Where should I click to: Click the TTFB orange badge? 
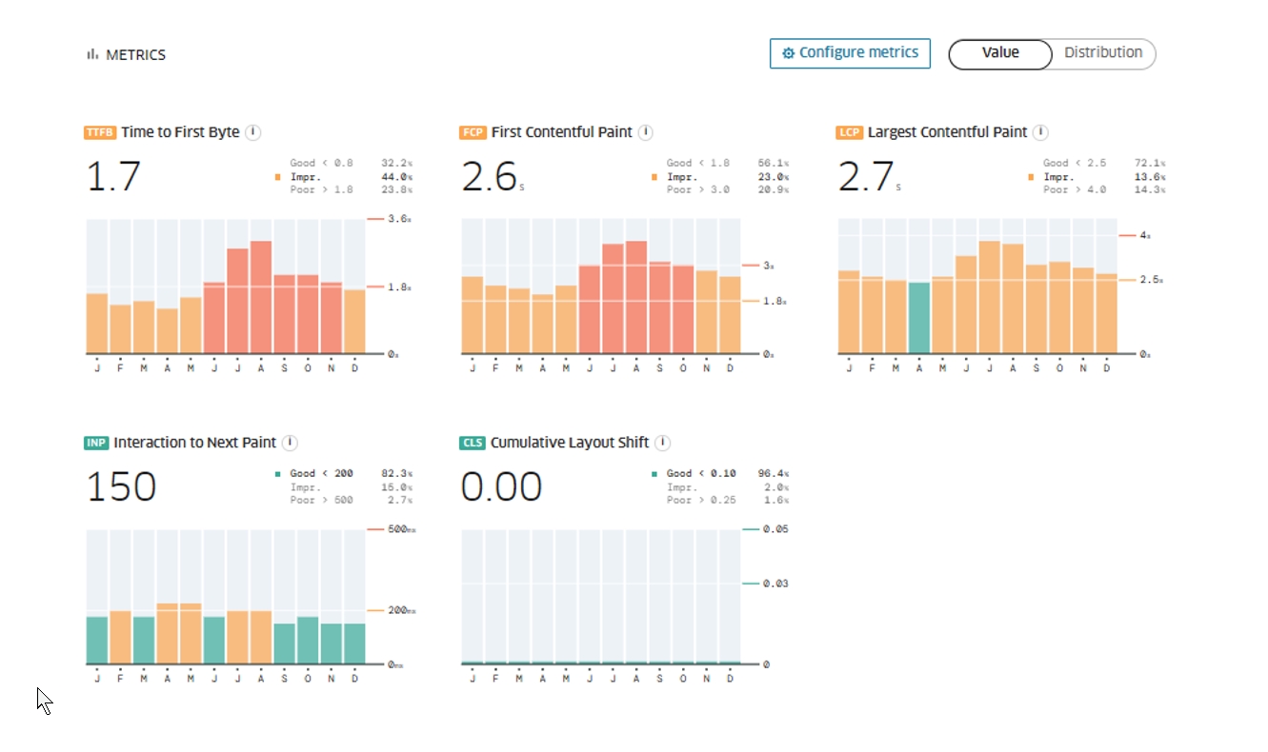pos(100,133)
